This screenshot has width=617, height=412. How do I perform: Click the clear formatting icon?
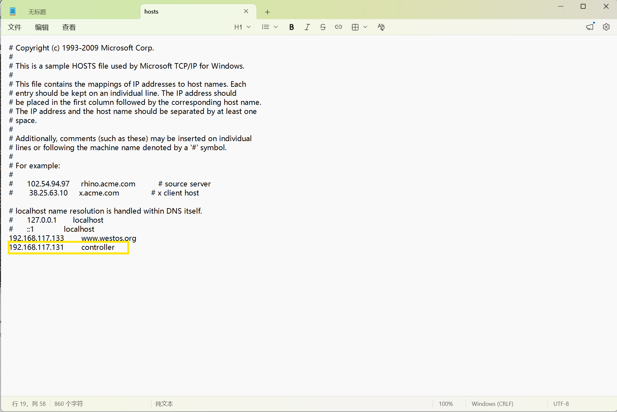click(x=381, y=27)
